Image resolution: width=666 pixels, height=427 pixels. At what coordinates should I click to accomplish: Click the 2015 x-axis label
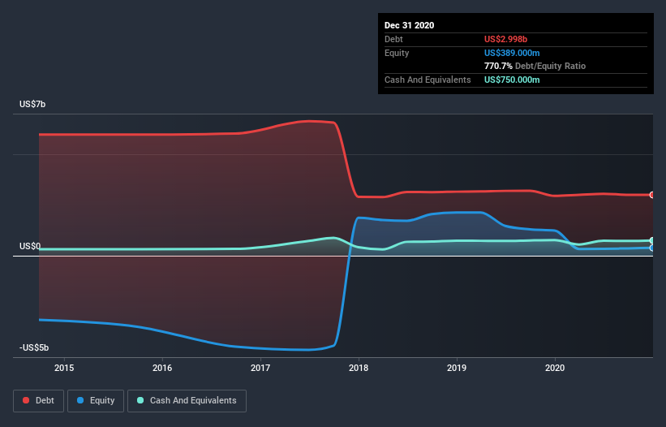click(x=64, y=368)
